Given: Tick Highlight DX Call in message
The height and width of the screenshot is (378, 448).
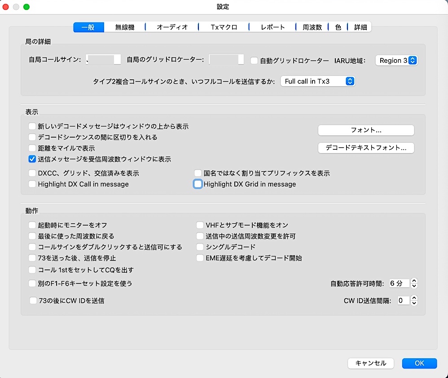Looking at the screenshot, I should [x=32, y=184].
